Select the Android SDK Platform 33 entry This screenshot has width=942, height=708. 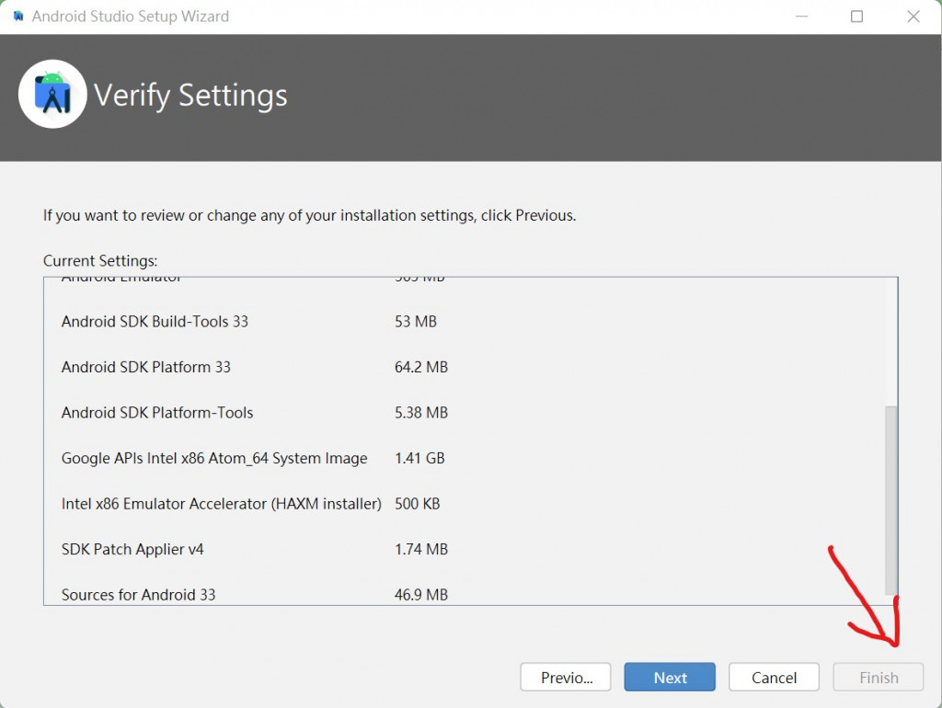146,367
